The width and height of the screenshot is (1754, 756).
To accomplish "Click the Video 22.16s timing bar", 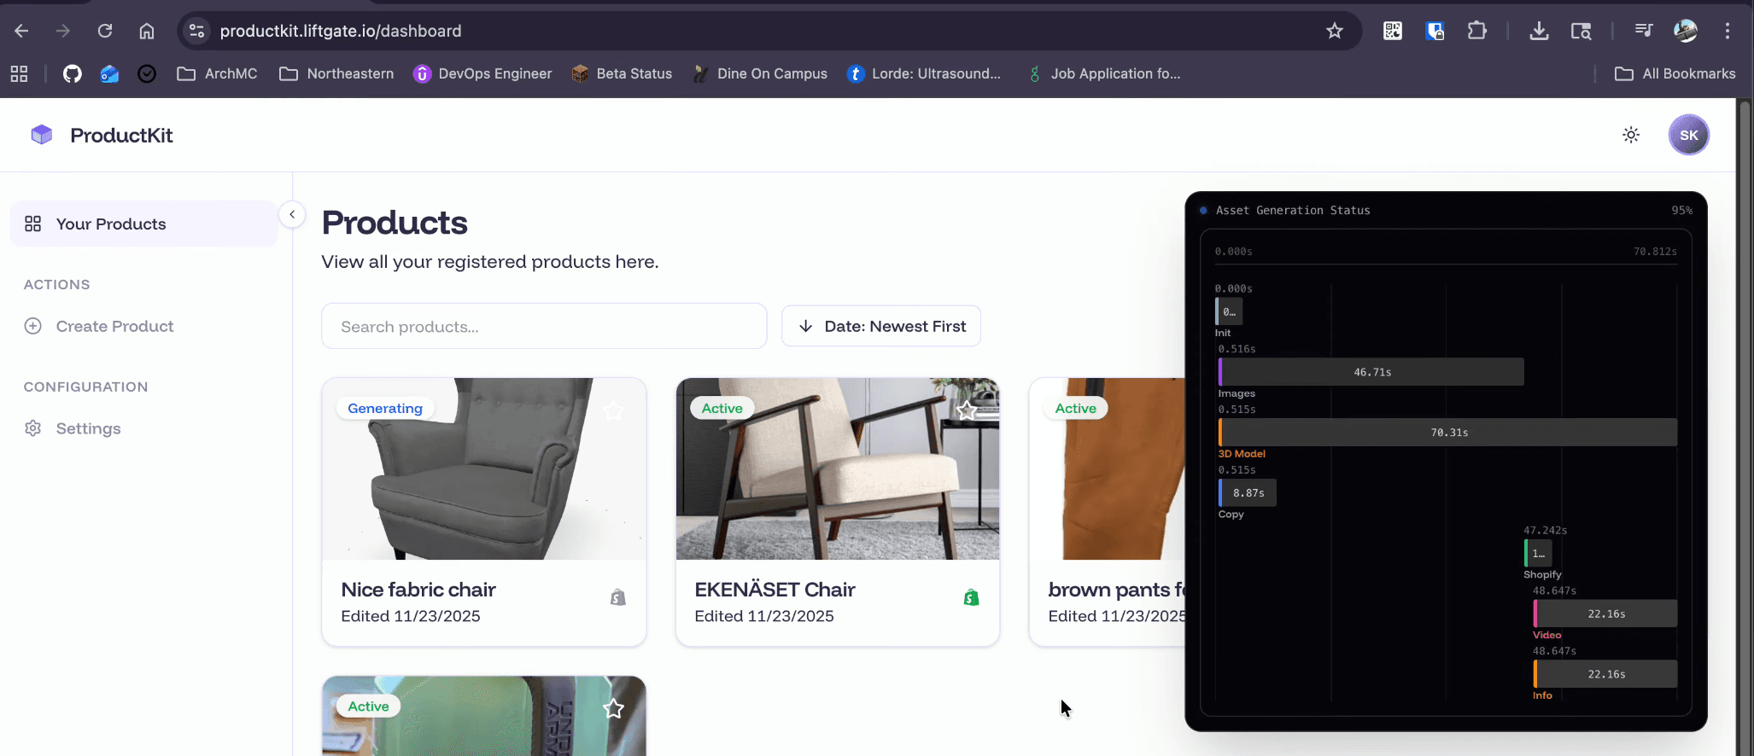I will coord(1605,614).
